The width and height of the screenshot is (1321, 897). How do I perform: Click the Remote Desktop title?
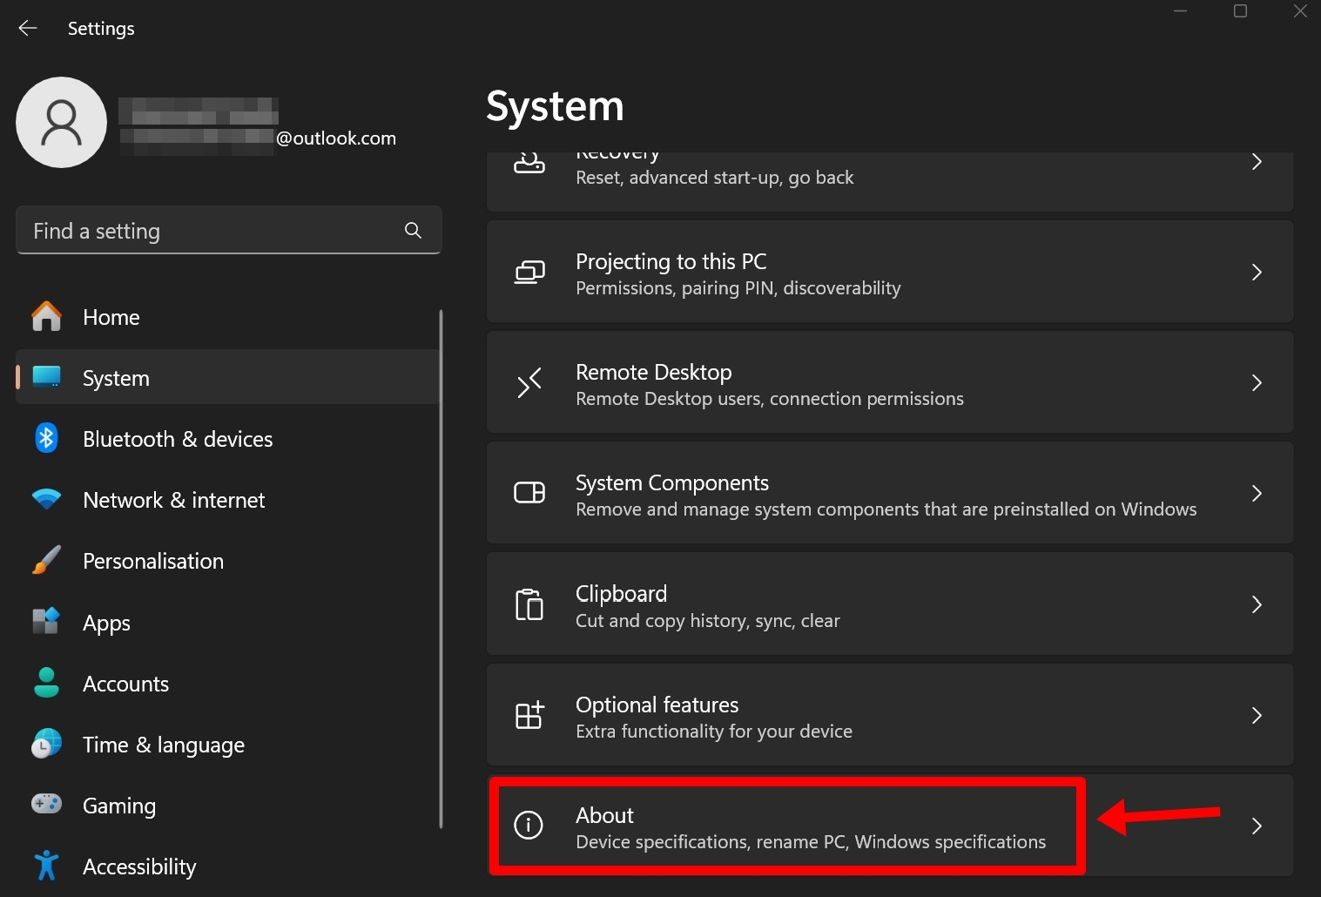point(653,373)
